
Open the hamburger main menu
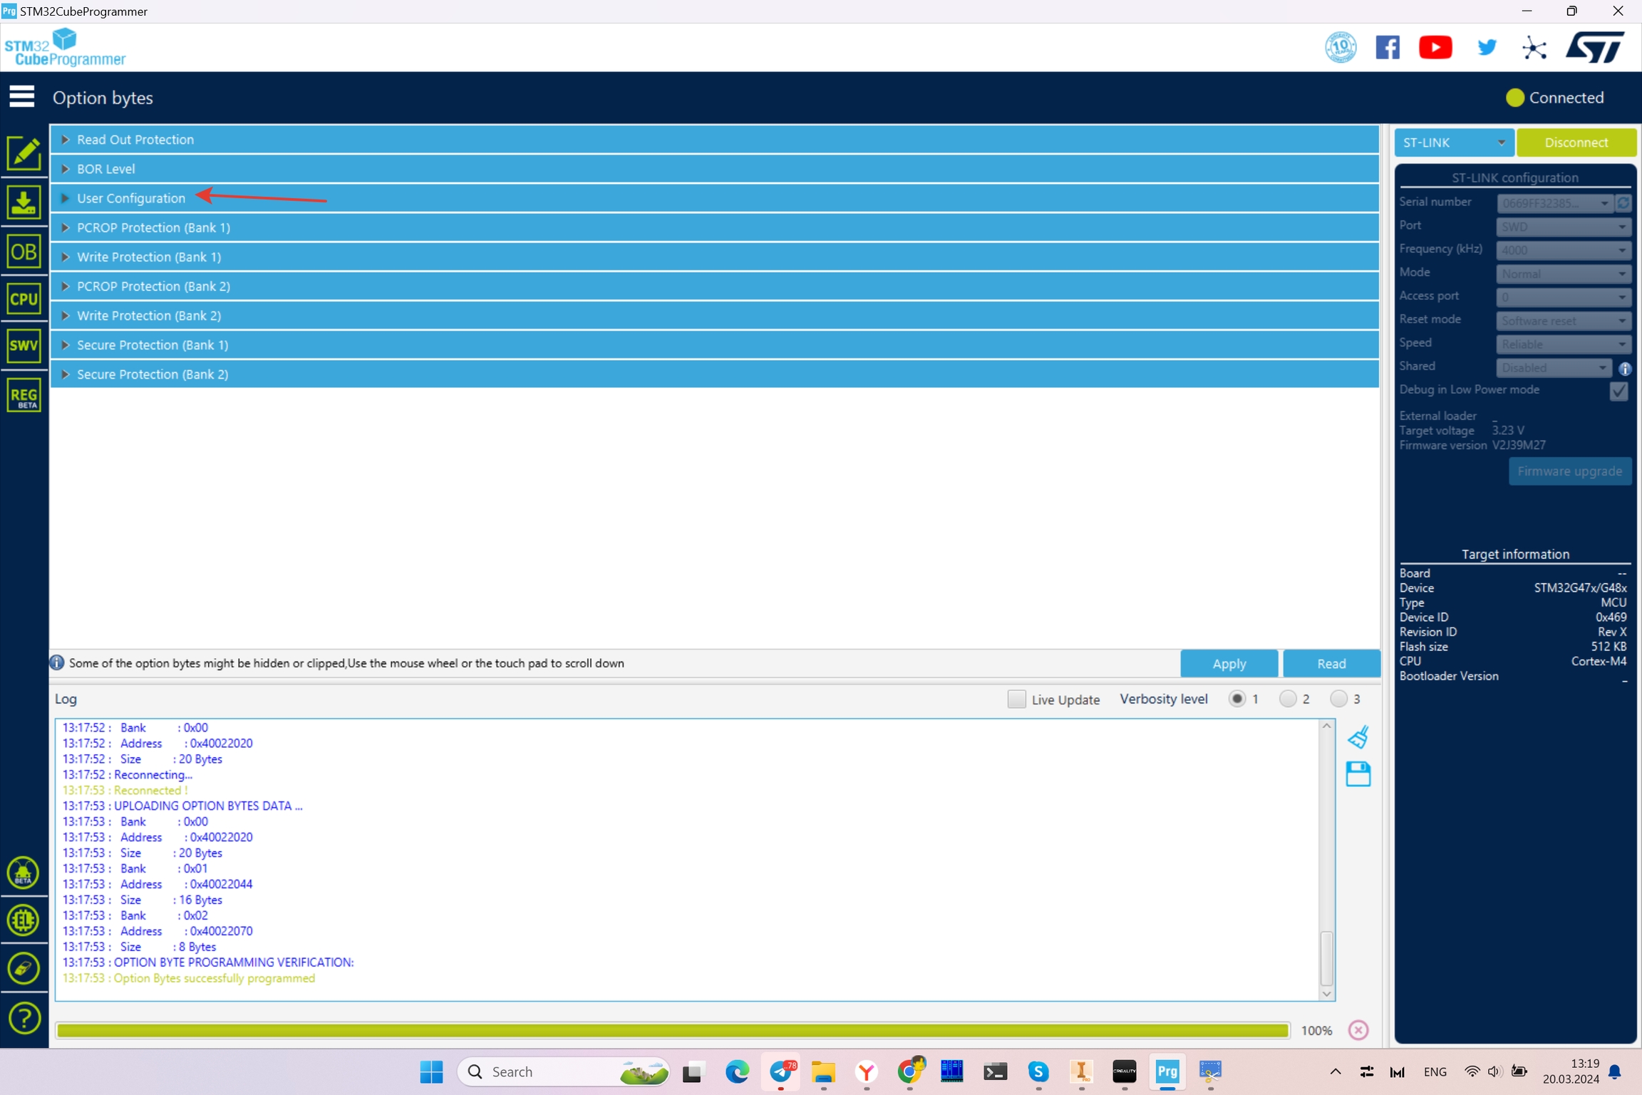pyautogui.click(x=22, y=97)
